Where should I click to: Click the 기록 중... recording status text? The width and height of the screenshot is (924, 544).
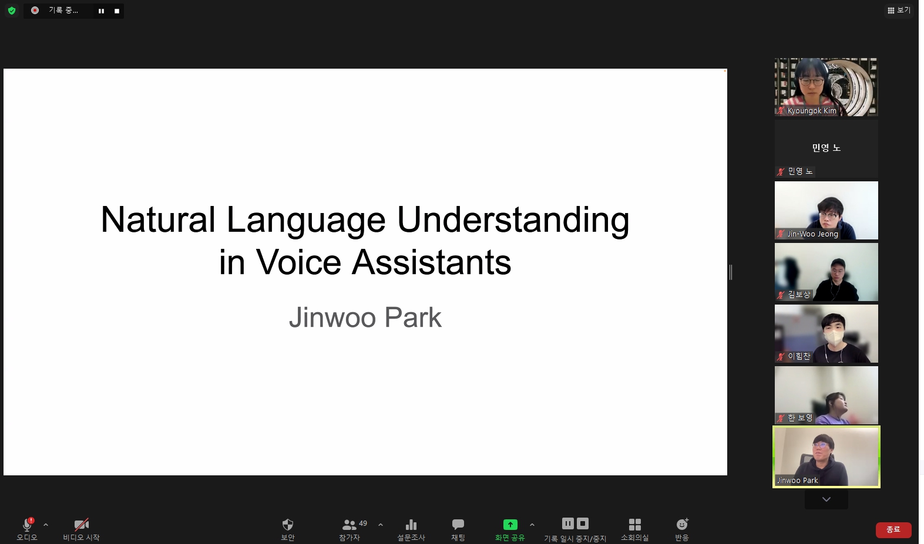(x=63, y=11)
